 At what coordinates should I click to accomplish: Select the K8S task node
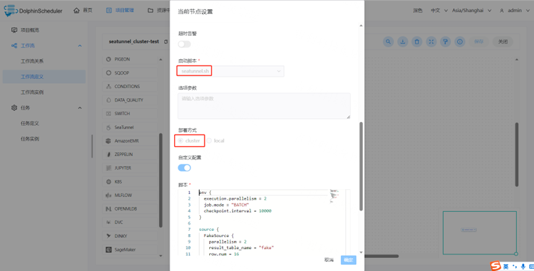click(130, 182)
